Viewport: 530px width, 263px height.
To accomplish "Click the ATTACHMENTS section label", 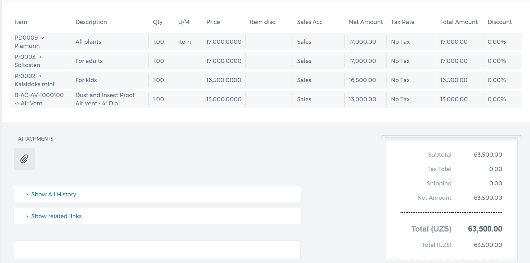I will pyautogui.click(x=36, y=139).
